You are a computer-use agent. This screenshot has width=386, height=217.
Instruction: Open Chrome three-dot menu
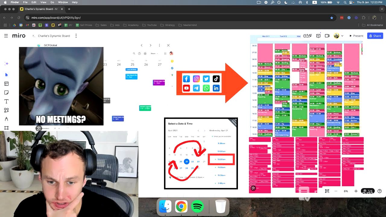381,18
